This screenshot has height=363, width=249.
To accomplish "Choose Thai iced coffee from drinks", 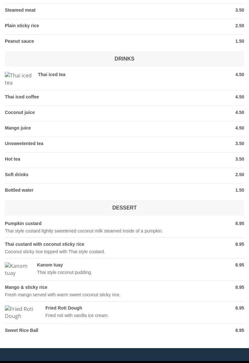I will (x=22, y=97).
